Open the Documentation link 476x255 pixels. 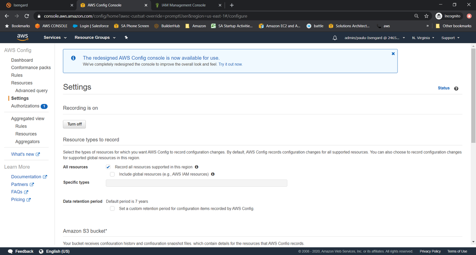[x=29, y=177]
